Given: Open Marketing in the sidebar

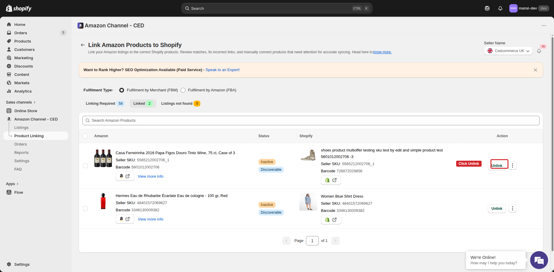Looking at the screenshot, I should [x=24, y=58].
